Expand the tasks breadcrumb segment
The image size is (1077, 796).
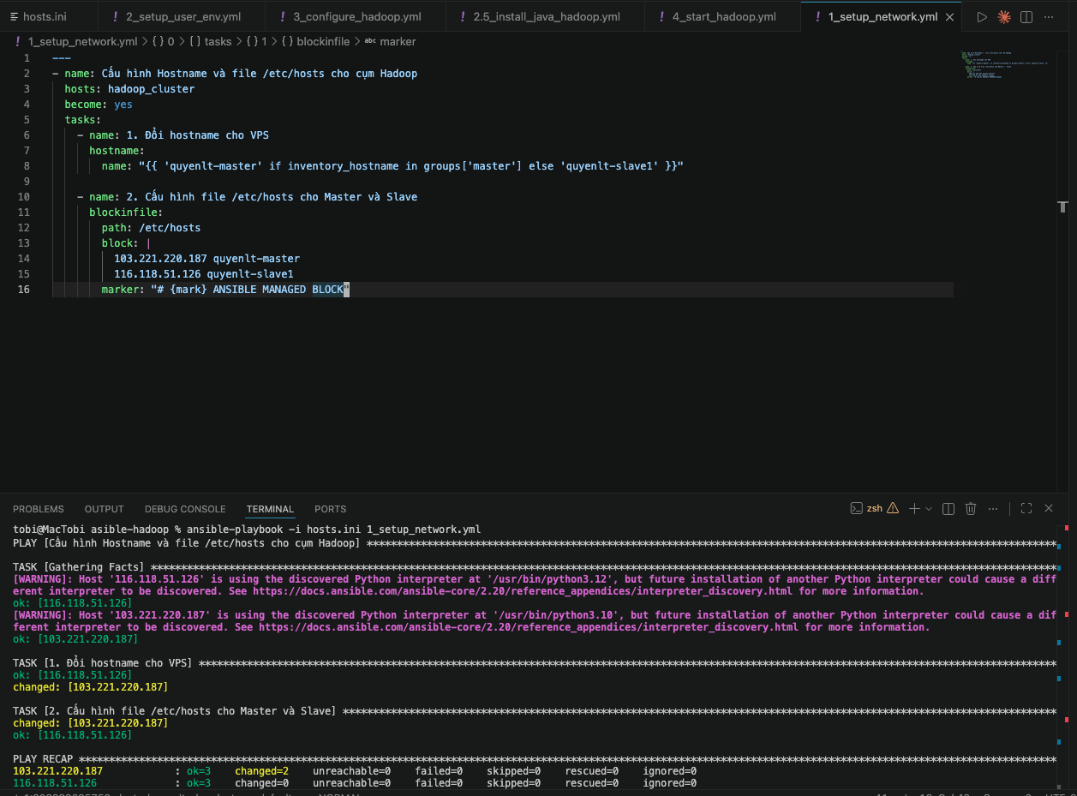point(218,41)
